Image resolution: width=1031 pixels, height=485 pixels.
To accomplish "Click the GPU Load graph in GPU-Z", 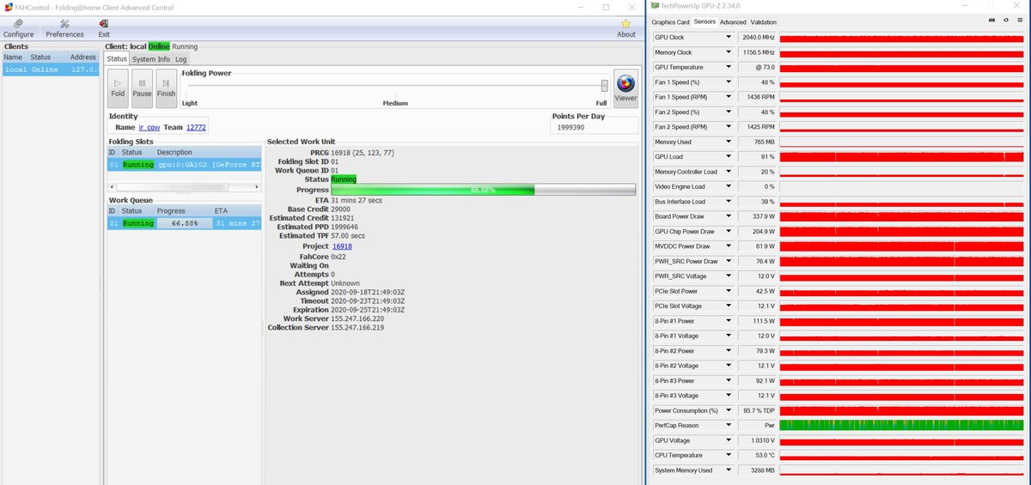I will point(901,157).
